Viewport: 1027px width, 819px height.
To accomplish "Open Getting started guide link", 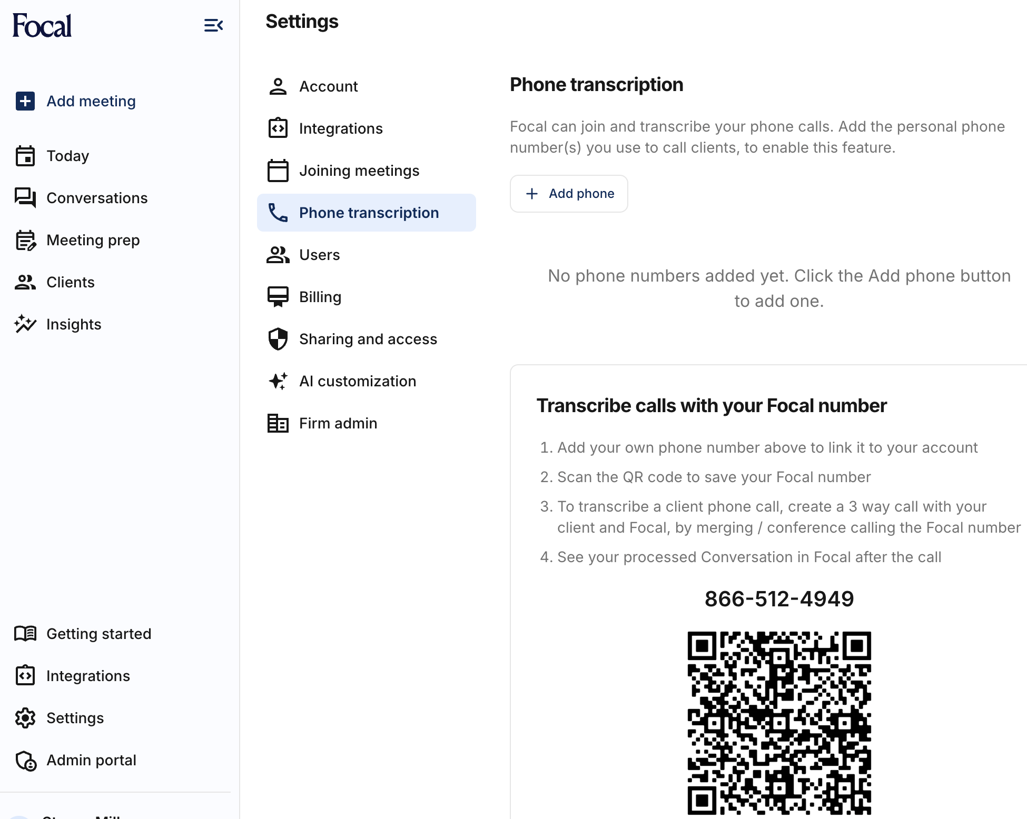I will (98, 634).
